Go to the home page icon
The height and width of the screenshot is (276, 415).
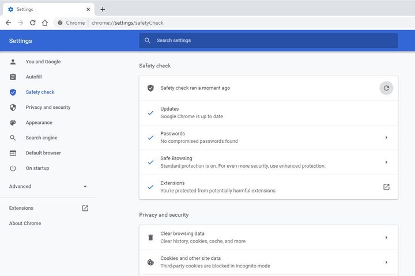point(45,22)
